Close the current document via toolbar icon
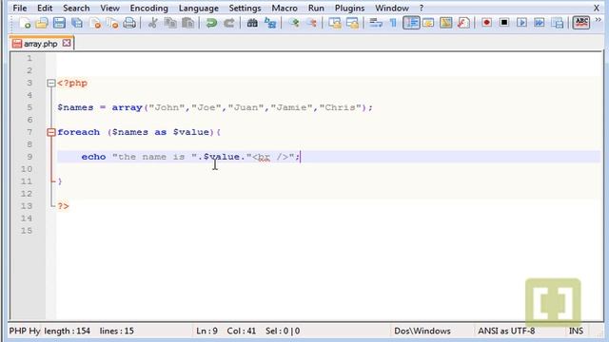Viewport: 609px width, 342px height. 95,23
